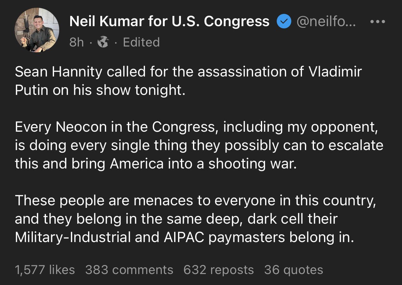Open the 383 comments

pyautogui.click(x=129, y=270)
